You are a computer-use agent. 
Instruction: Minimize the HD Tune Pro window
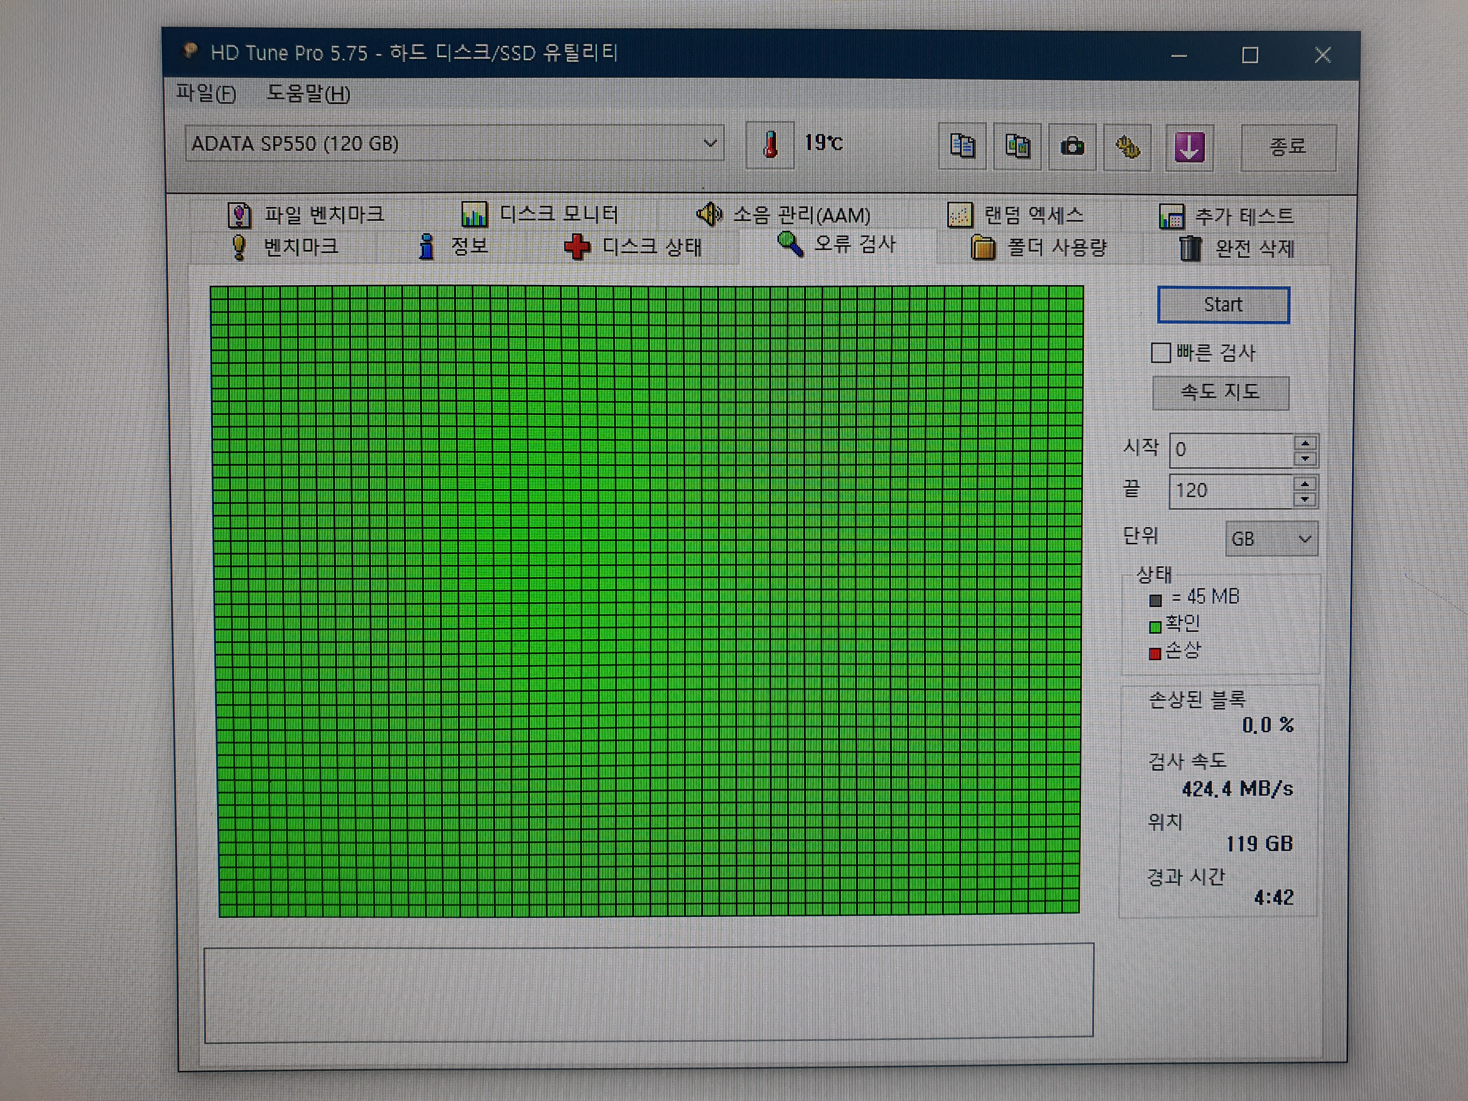coord(1179,55)
